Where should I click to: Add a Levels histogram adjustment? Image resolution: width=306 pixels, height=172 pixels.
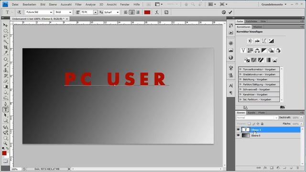tap(257, 41)
